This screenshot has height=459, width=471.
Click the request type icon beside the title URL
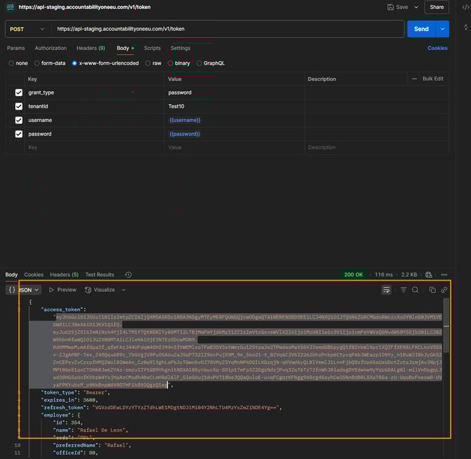[x=10, y=7]
